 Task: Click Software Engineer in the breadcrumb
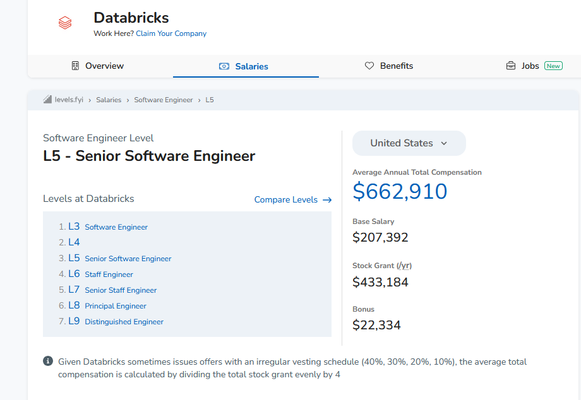164,100
